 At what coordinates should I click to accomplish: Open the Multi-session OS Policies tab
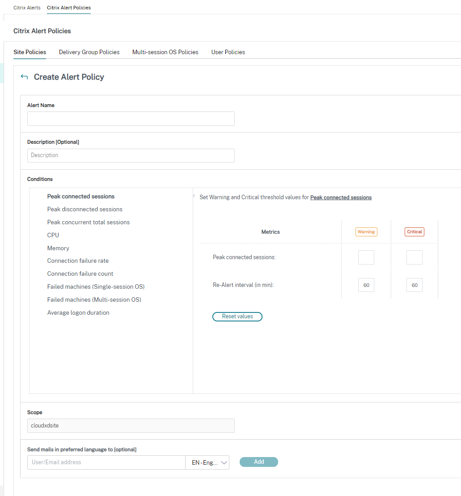point(165,52)
